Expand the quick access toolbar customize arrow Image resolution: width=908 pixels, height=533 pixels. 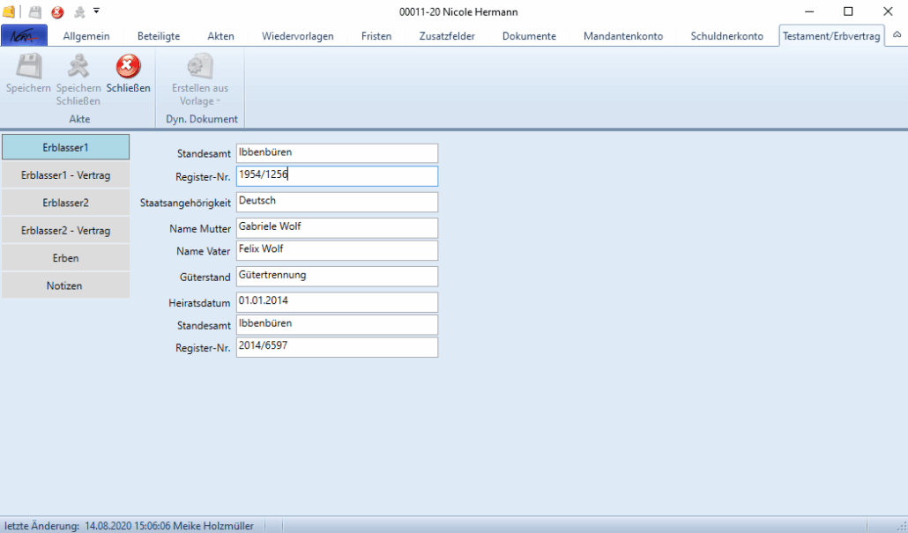[96, 11]
